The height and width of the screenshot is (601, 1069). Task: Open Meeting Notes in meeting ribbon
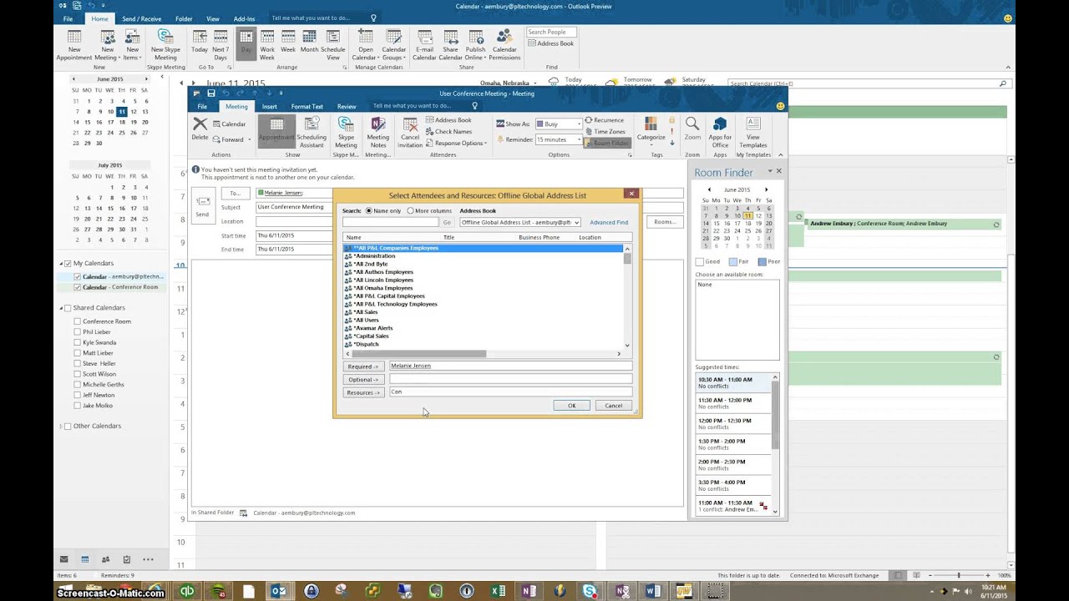(378, 133)
